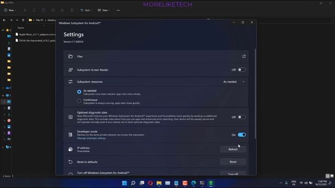Show hidden system tray icons
This screenshot has width=335, height=188.
click(281, 183)
